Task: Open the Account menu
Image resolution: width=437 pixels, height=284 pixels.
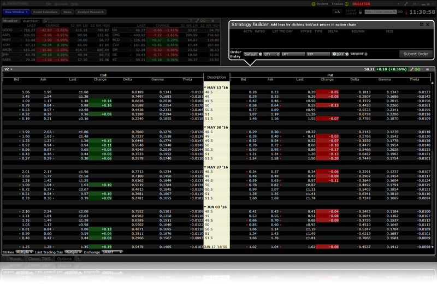Action: point(61,4)
